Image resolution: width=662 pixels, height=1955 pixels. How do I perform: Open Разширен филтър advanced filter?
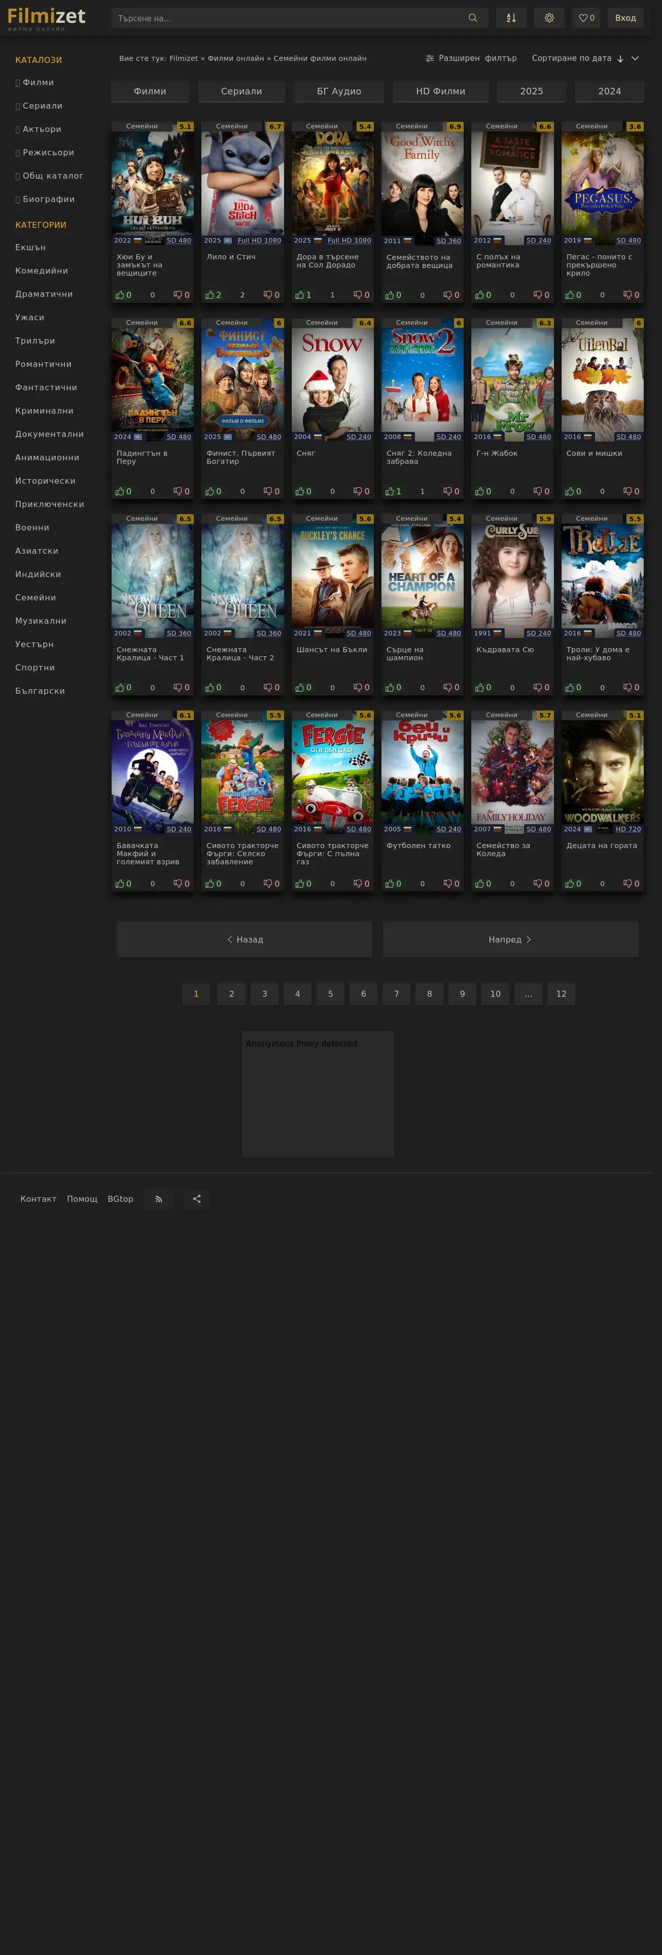tap(471, 58)
